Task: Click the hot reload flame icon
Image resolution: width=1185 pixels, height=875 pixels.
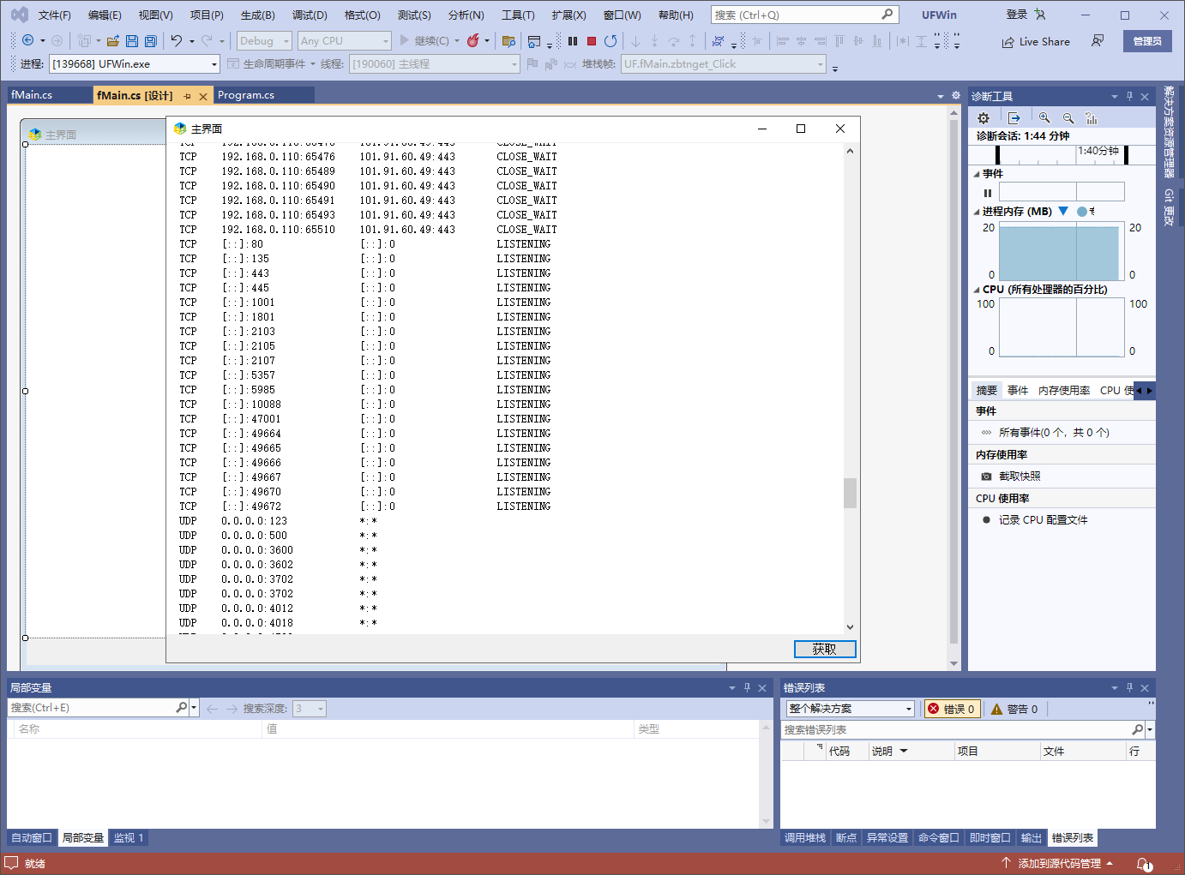Action: (x=472, y=40)
